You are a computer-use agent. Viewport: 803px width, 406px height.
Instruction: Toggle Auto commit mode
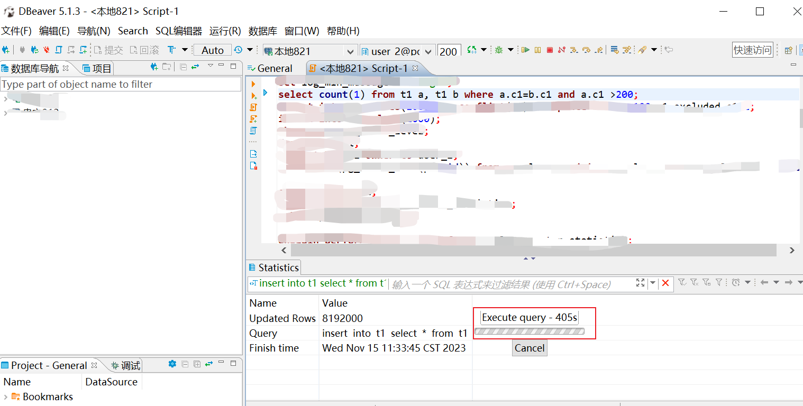click(x=212, y=50)
